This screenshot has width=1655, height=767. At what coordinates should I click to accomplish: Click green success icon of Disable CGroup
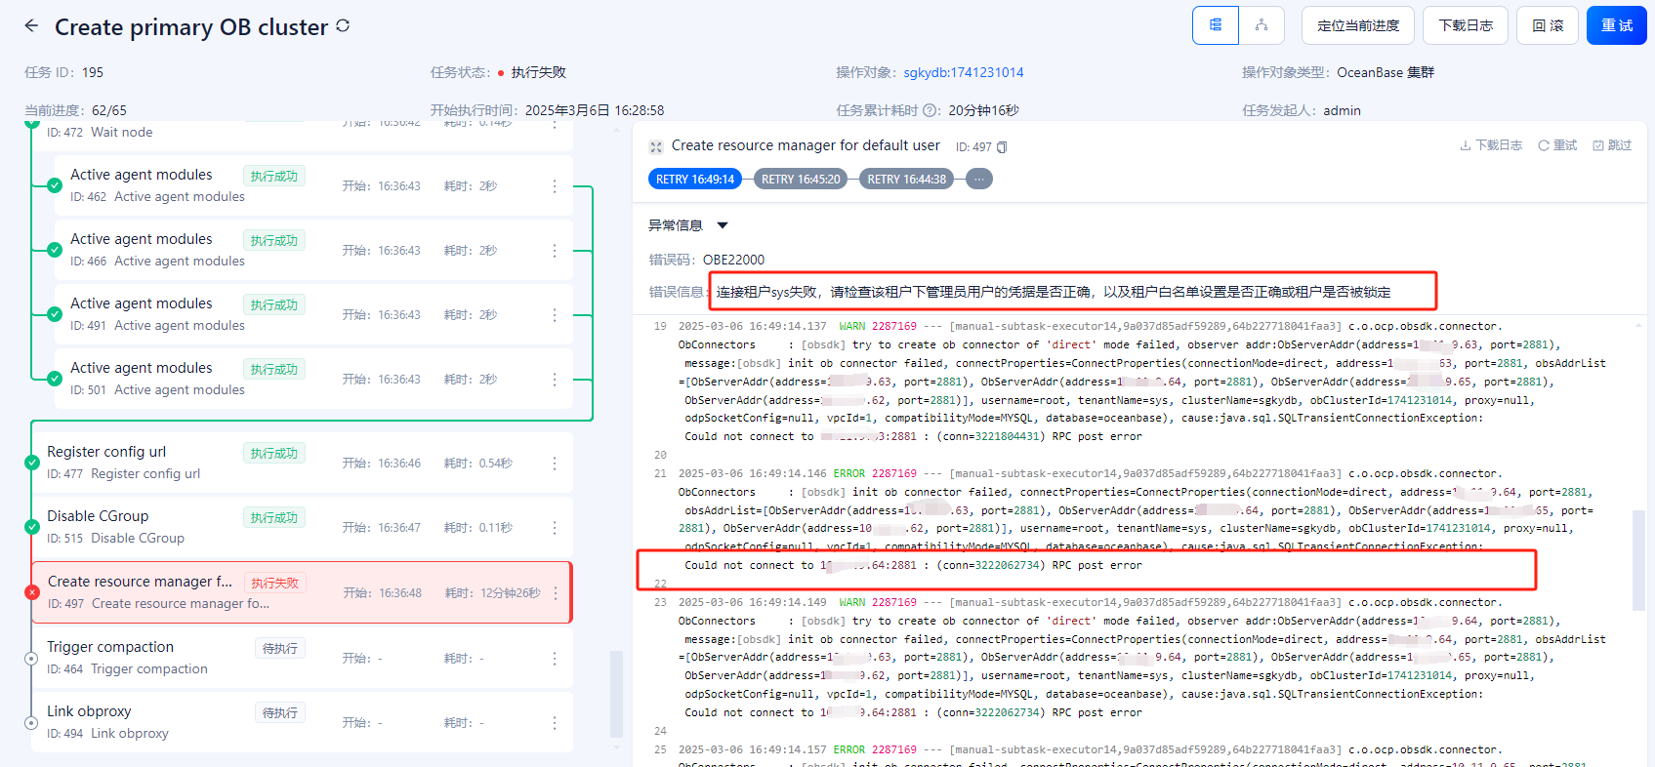tap(31, 527)
